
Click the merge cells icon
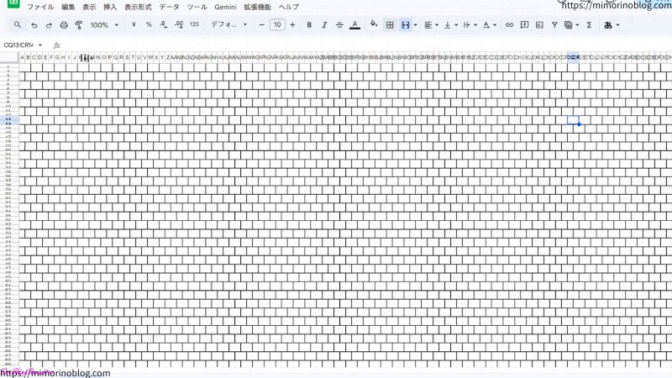click(406, 25)
